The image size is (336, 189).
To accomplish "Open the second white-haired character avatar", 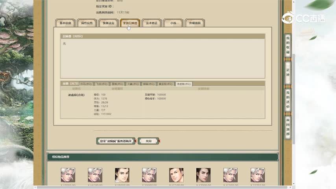I will pyautogui.click(x=95, y=175).
